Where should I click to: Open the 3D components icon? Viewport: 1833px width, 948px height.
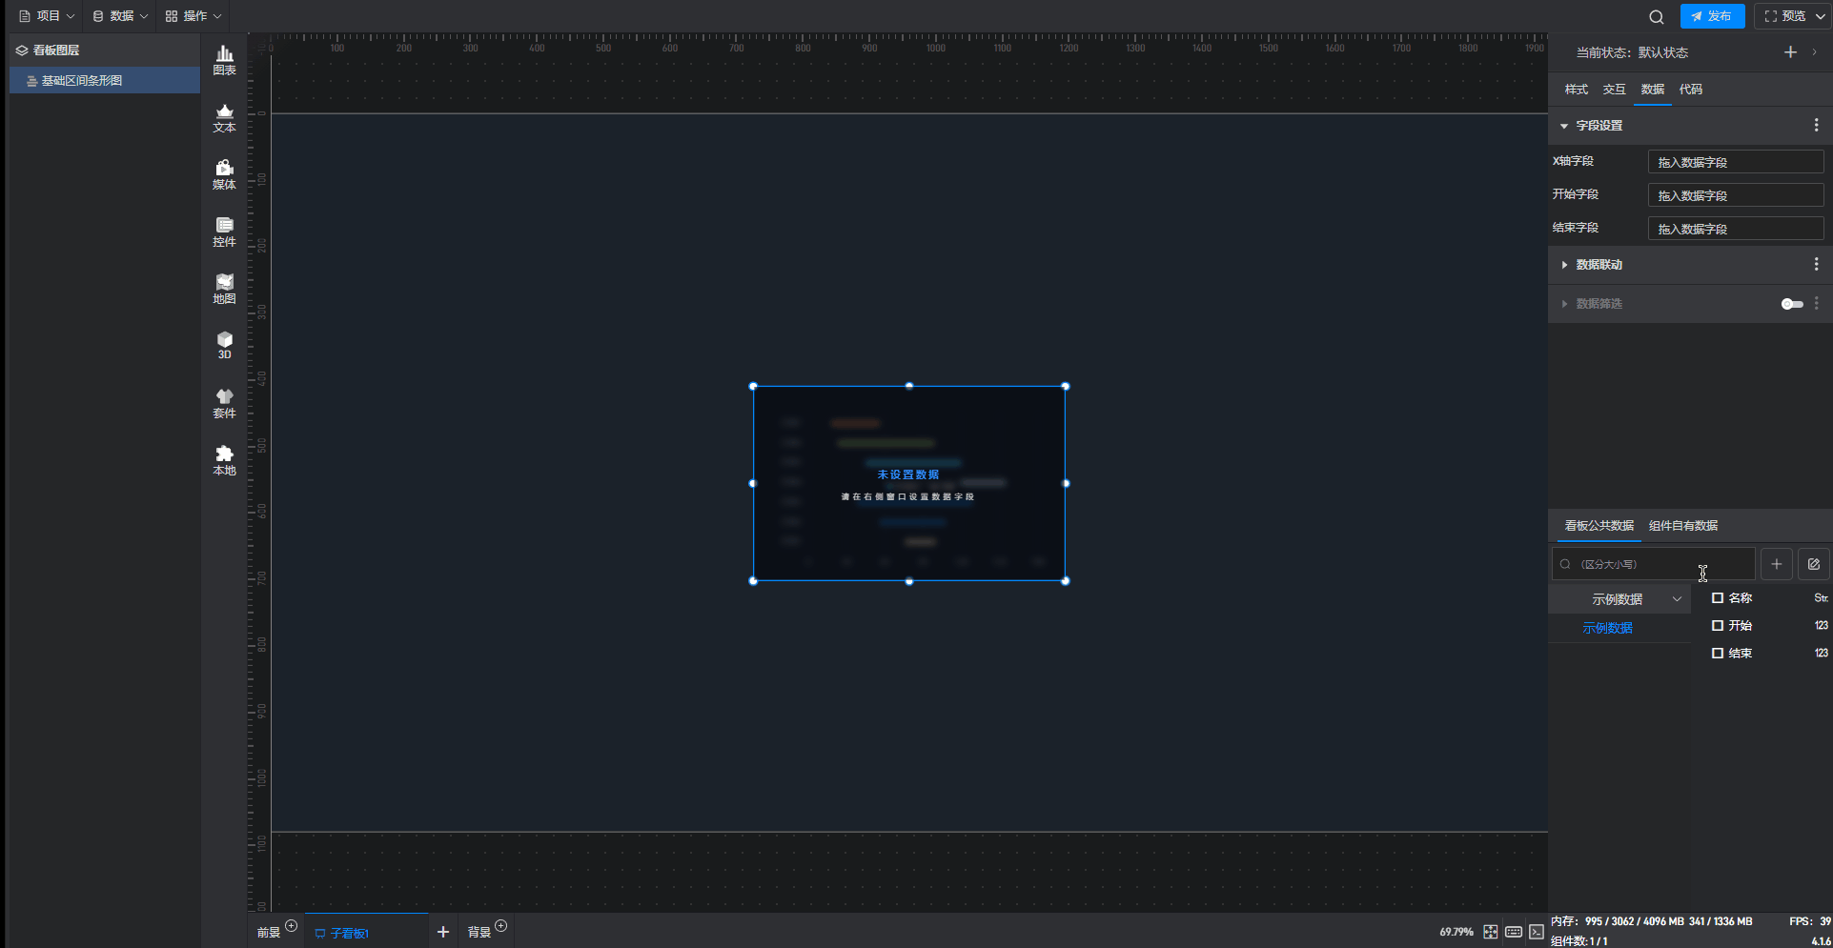[224, 345]
